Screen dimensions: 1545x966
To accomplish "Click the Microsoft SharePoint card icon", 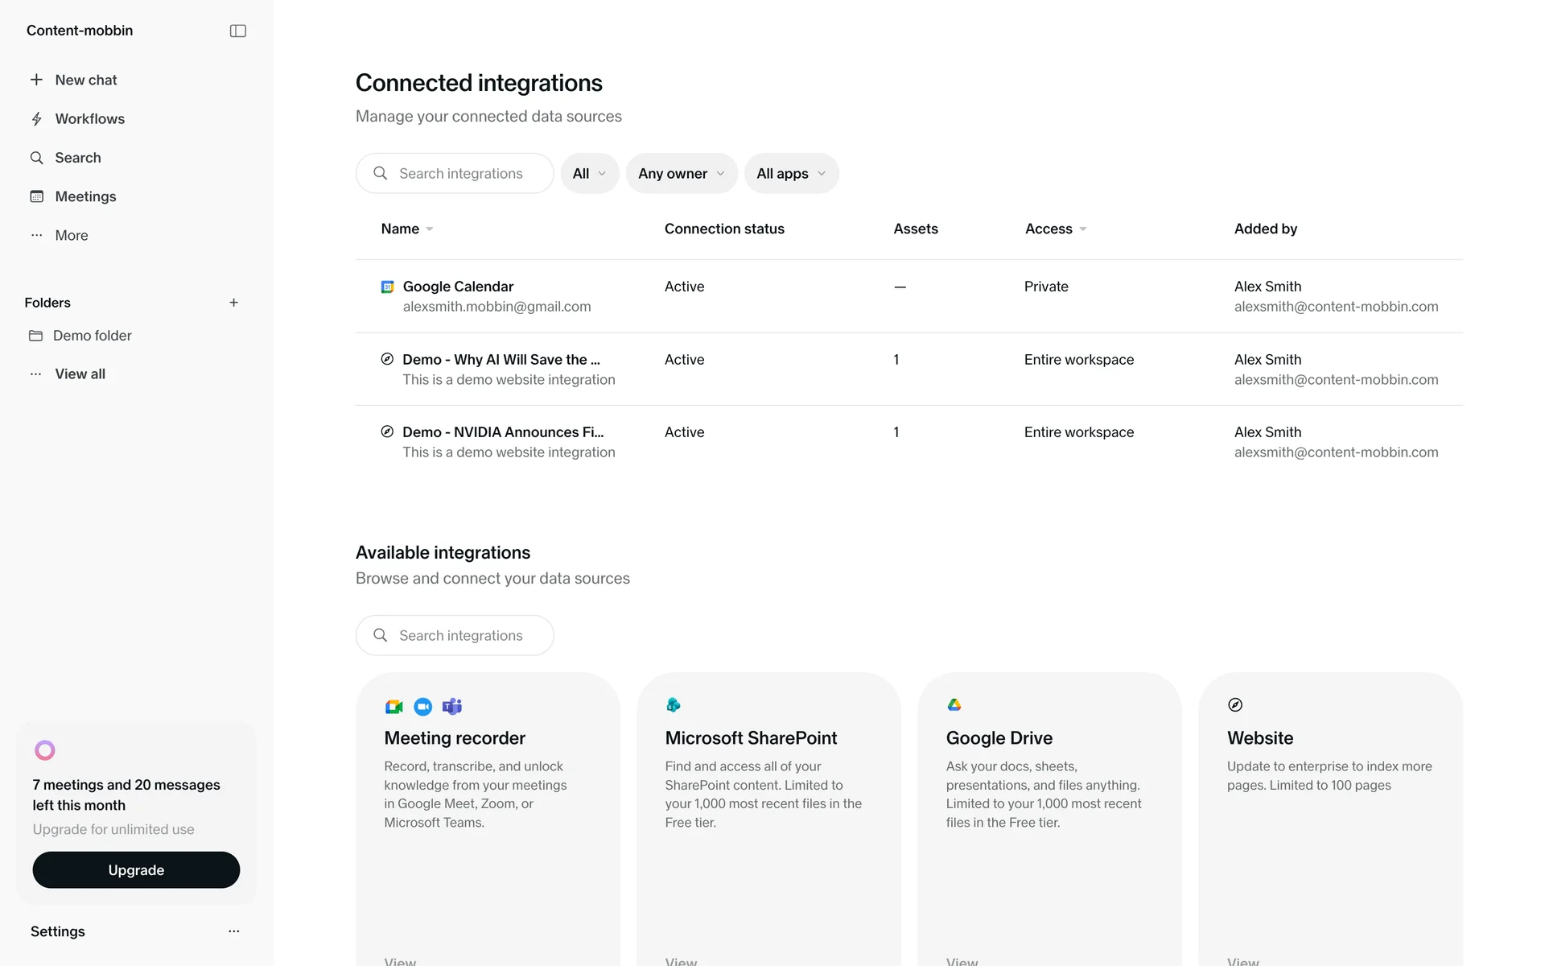I will pyautogui.click(x=674, y=705).
